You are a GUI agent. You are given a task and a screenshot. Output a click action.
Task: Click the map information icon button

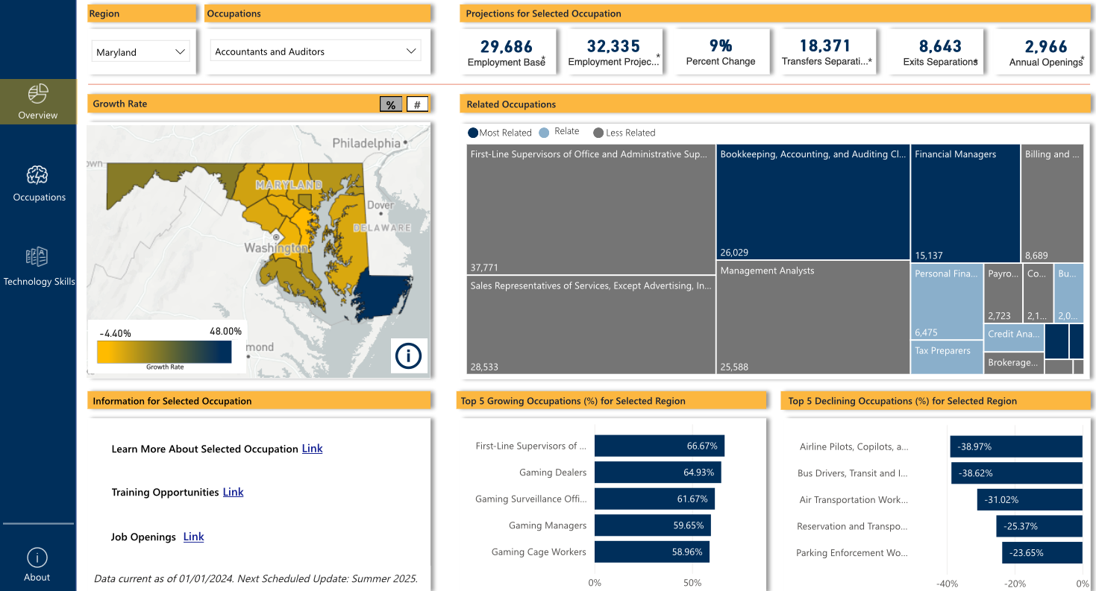(x=408, y=355)
